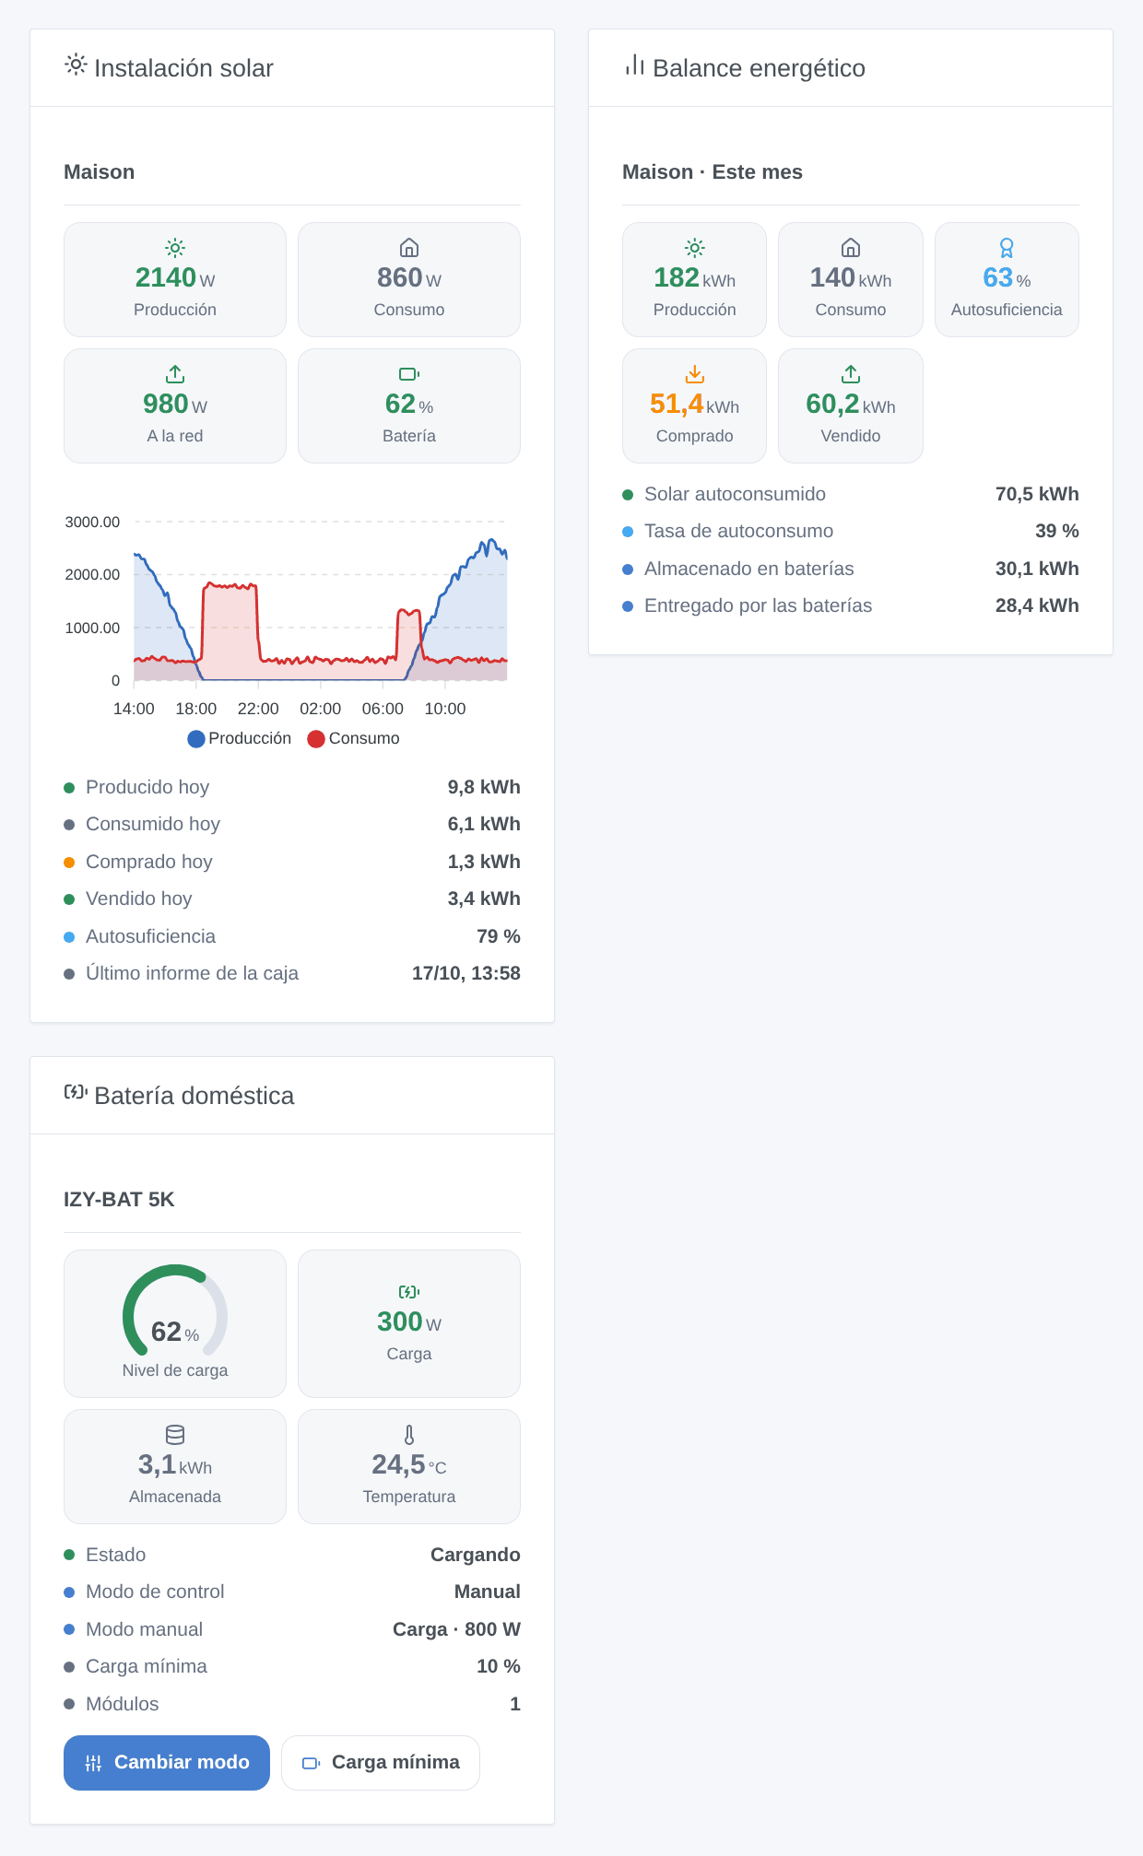Click award icon above 63 % Autosuficiencia

coord(1007,247)
